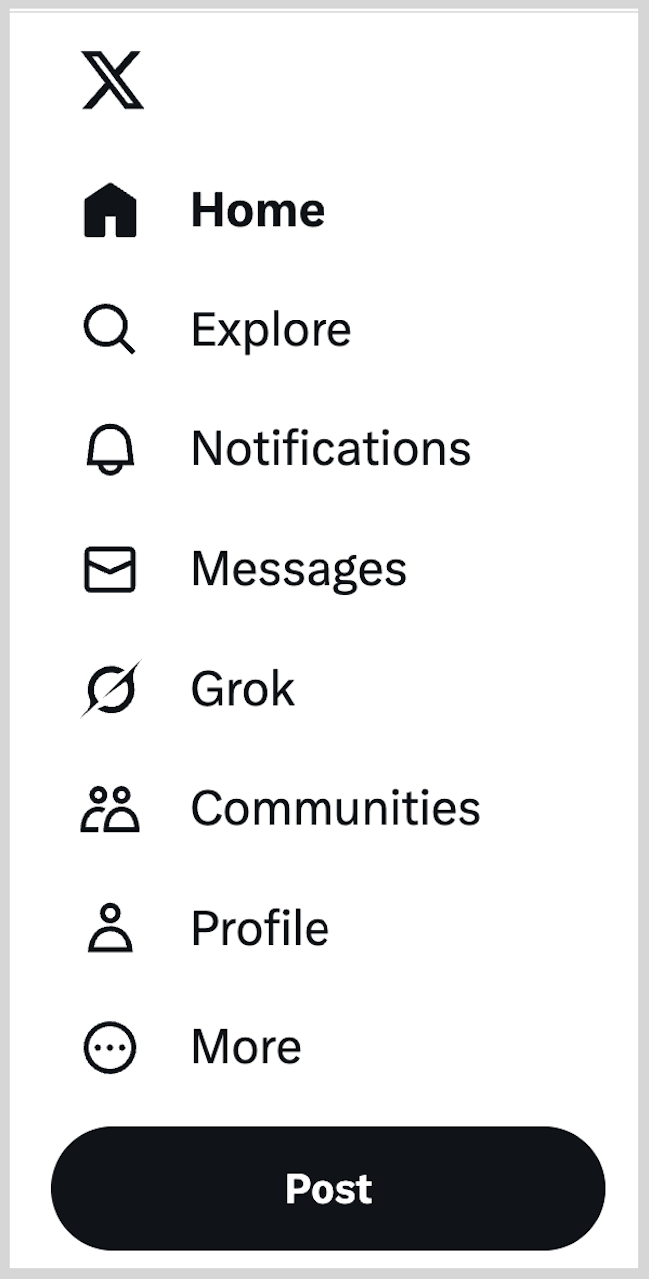Open the Notifications bell icon
This screenshot has height=1279, width=649.
tap(110, 449)
